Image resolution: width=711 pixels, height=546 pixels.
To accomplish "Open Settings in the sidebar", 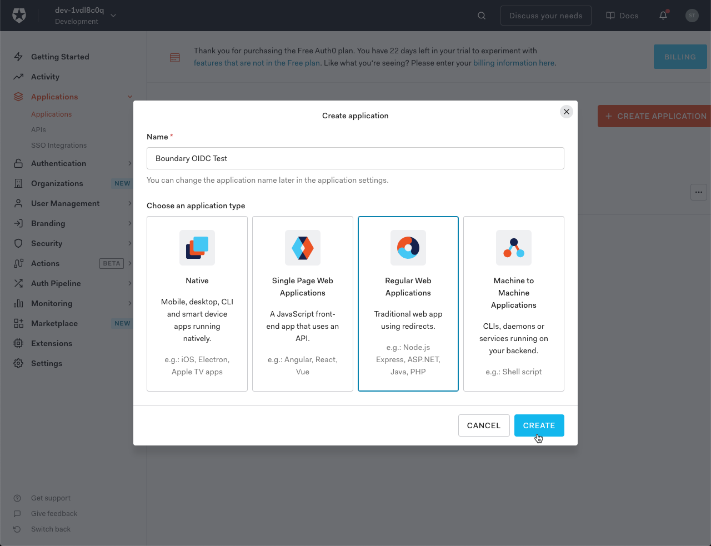I will pos(47,363).
